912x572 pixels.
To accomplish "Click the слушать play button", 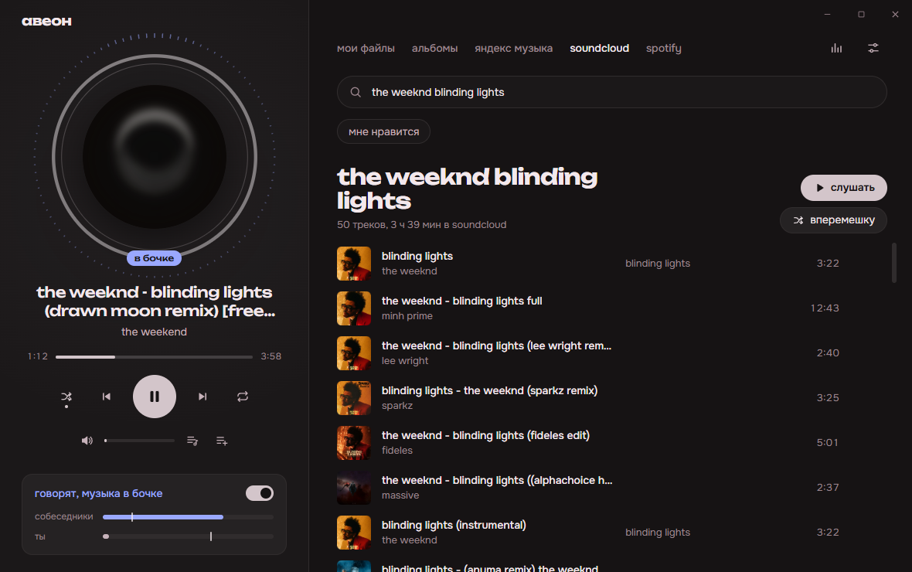I will (x=843, y=187).
